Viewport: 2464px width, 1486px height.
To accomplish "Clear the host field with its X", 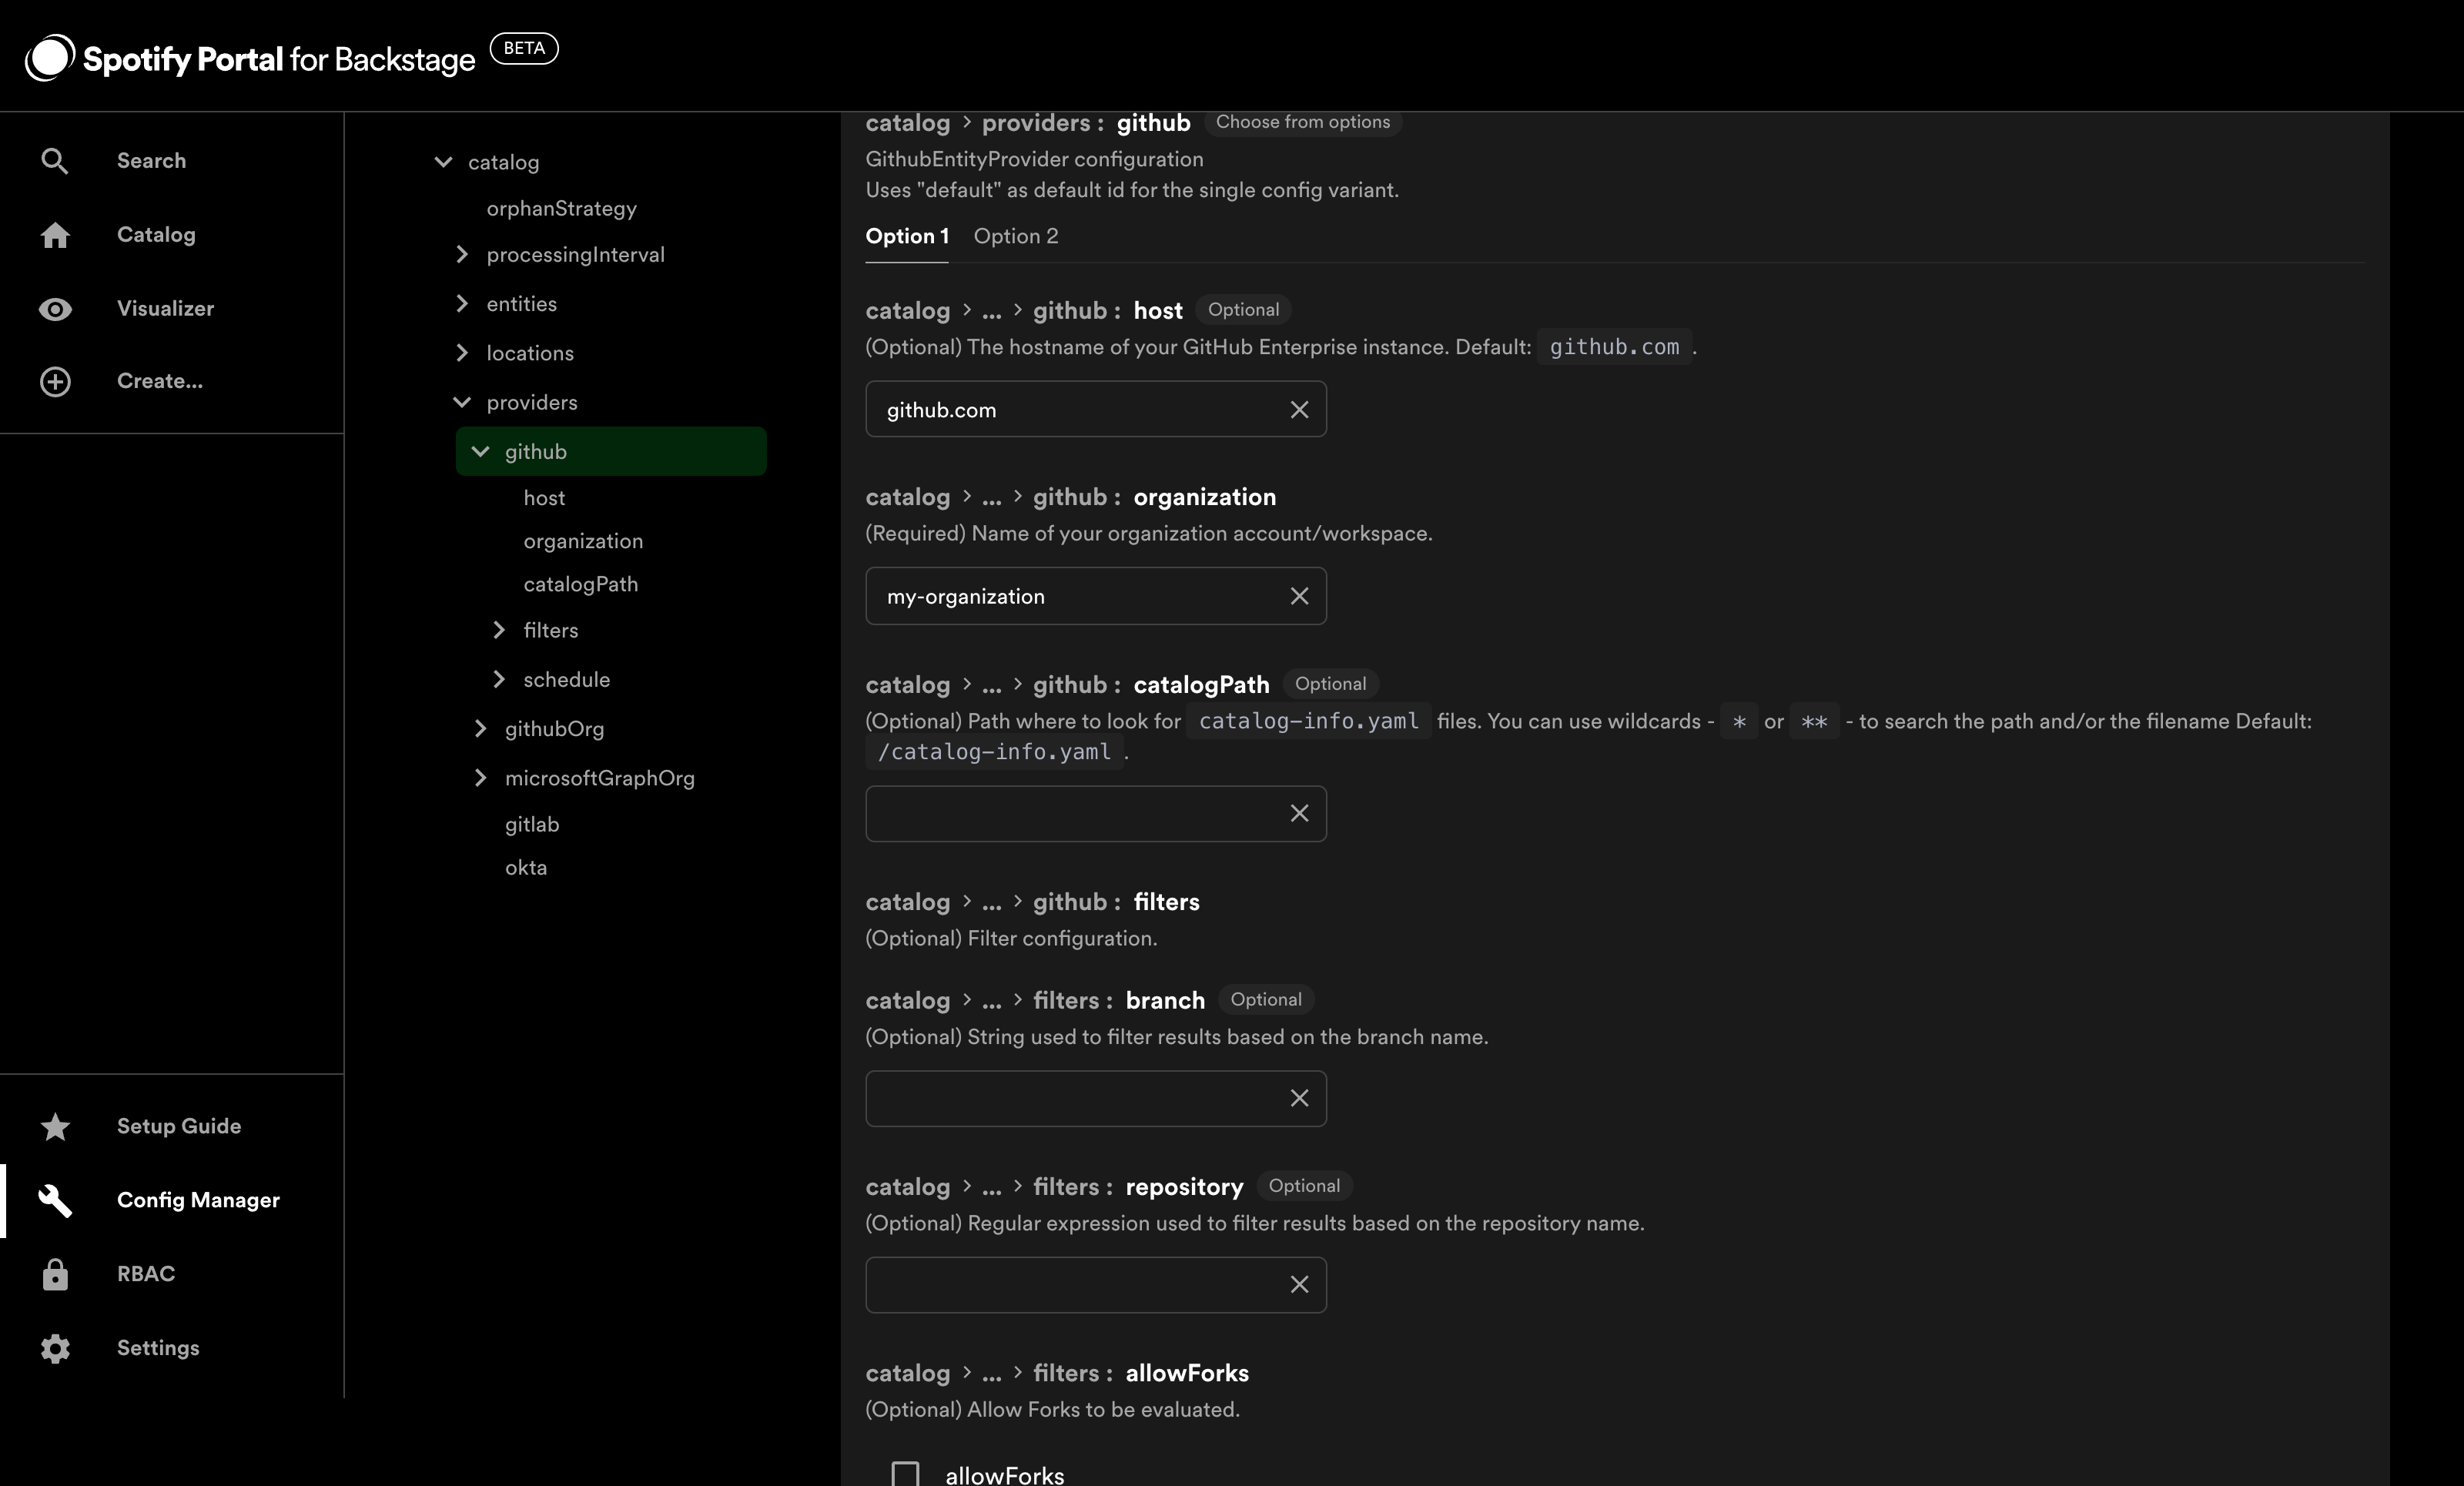I will pyautogui.click(x=1299, y=410).
